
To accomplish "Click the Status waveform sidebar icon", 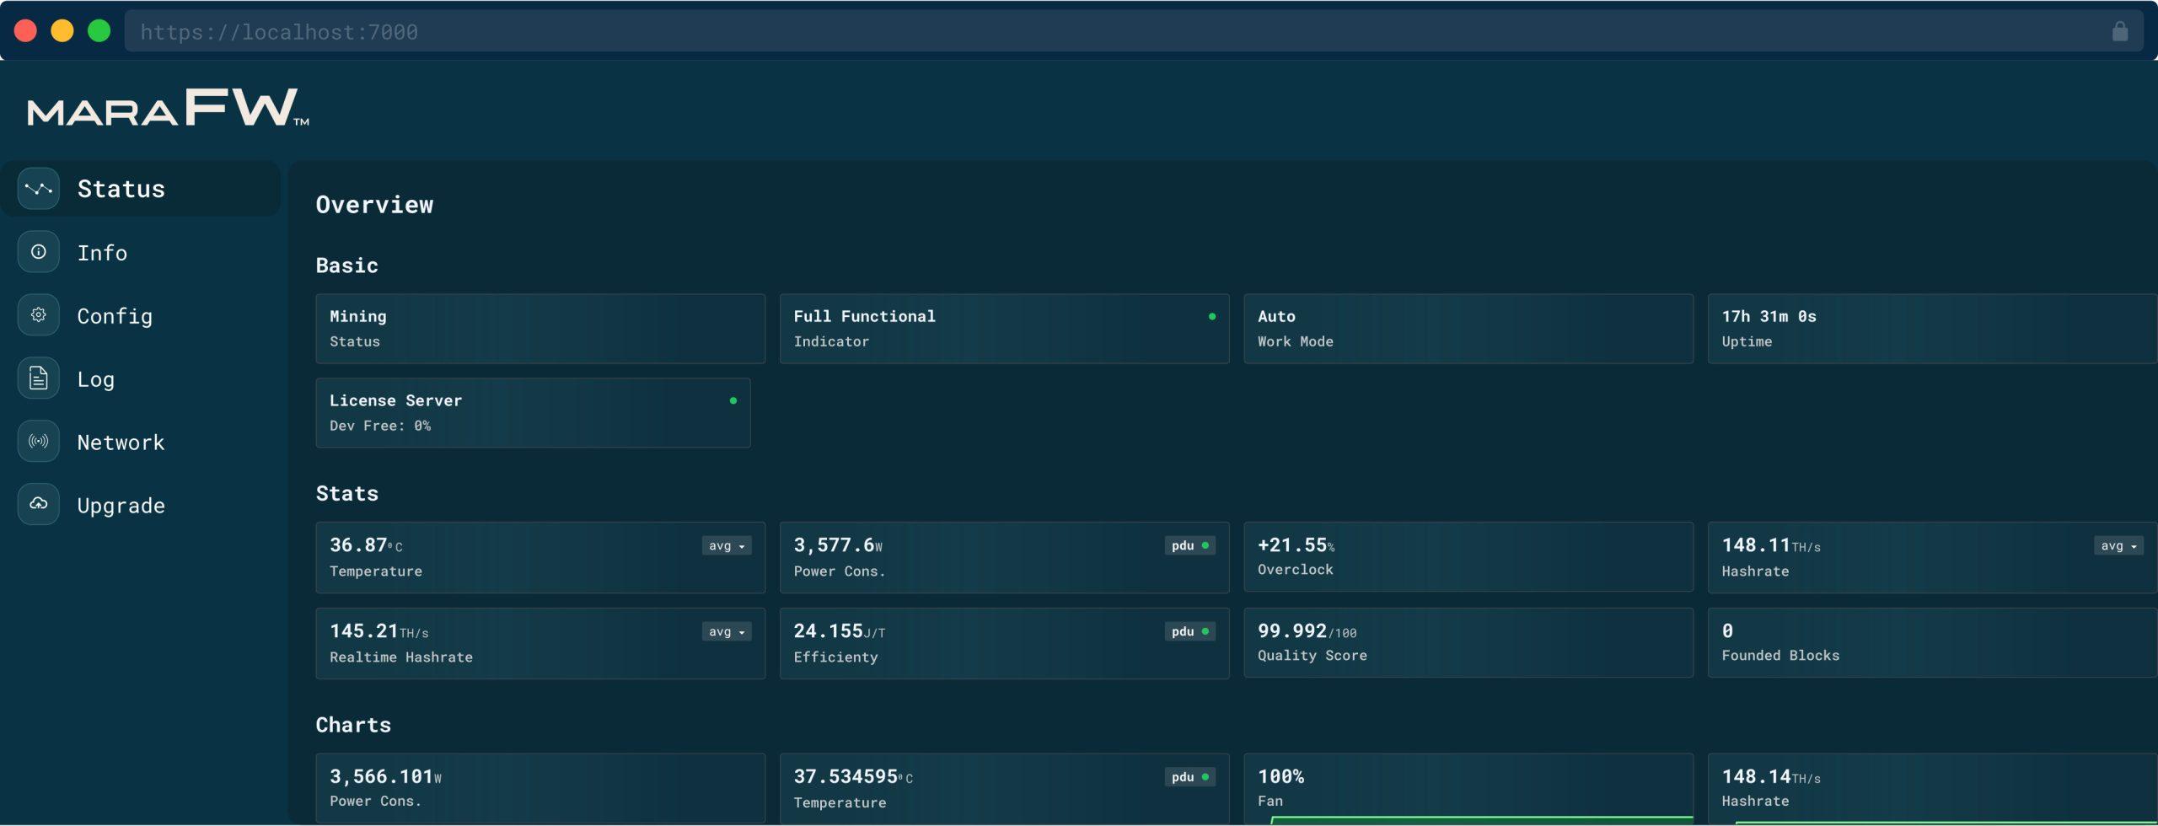I will click(38, 189).
